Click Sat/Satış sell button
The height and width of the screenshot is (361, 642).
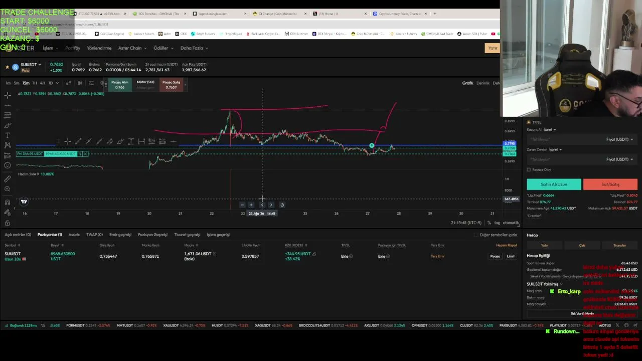pos(610,185)
